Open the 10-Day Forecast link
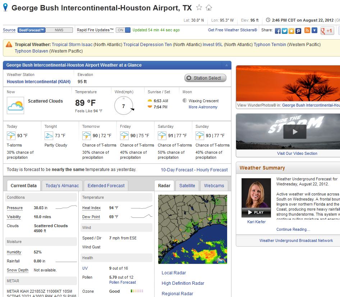This screenshot has height=297, width=340. tap(177, 170)
